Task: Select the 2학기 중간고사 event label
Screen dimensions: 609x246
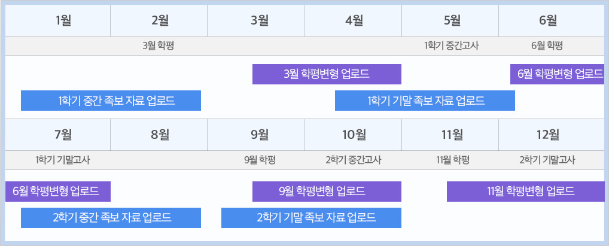Action: 354,160
